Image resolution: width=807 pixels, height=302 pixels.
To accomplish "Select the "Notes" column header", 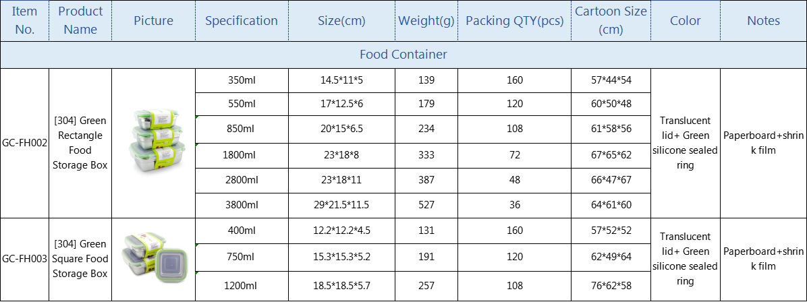I will click(x=763, y=21).
